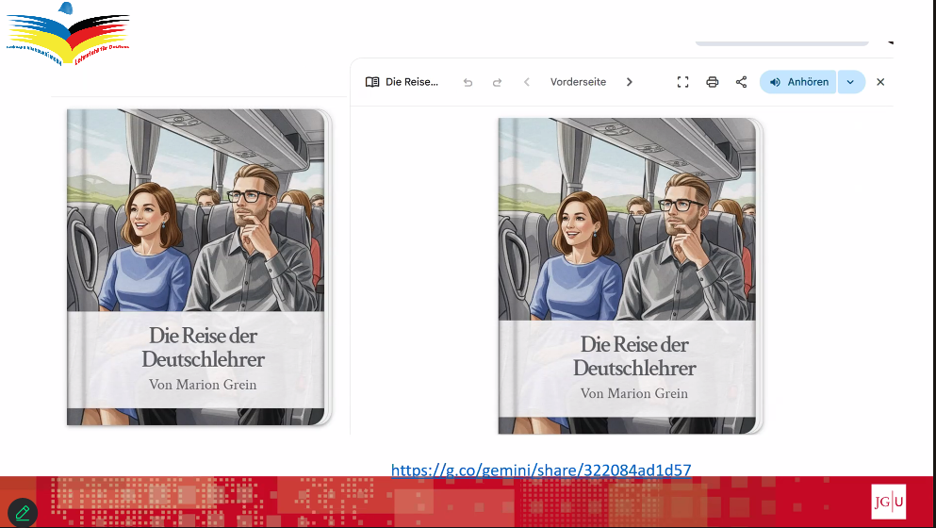Image resolution: width=936 pixels, height=528 pixels.
Task: Click the JGU logo in the red footer
Action: click(888, 502)
